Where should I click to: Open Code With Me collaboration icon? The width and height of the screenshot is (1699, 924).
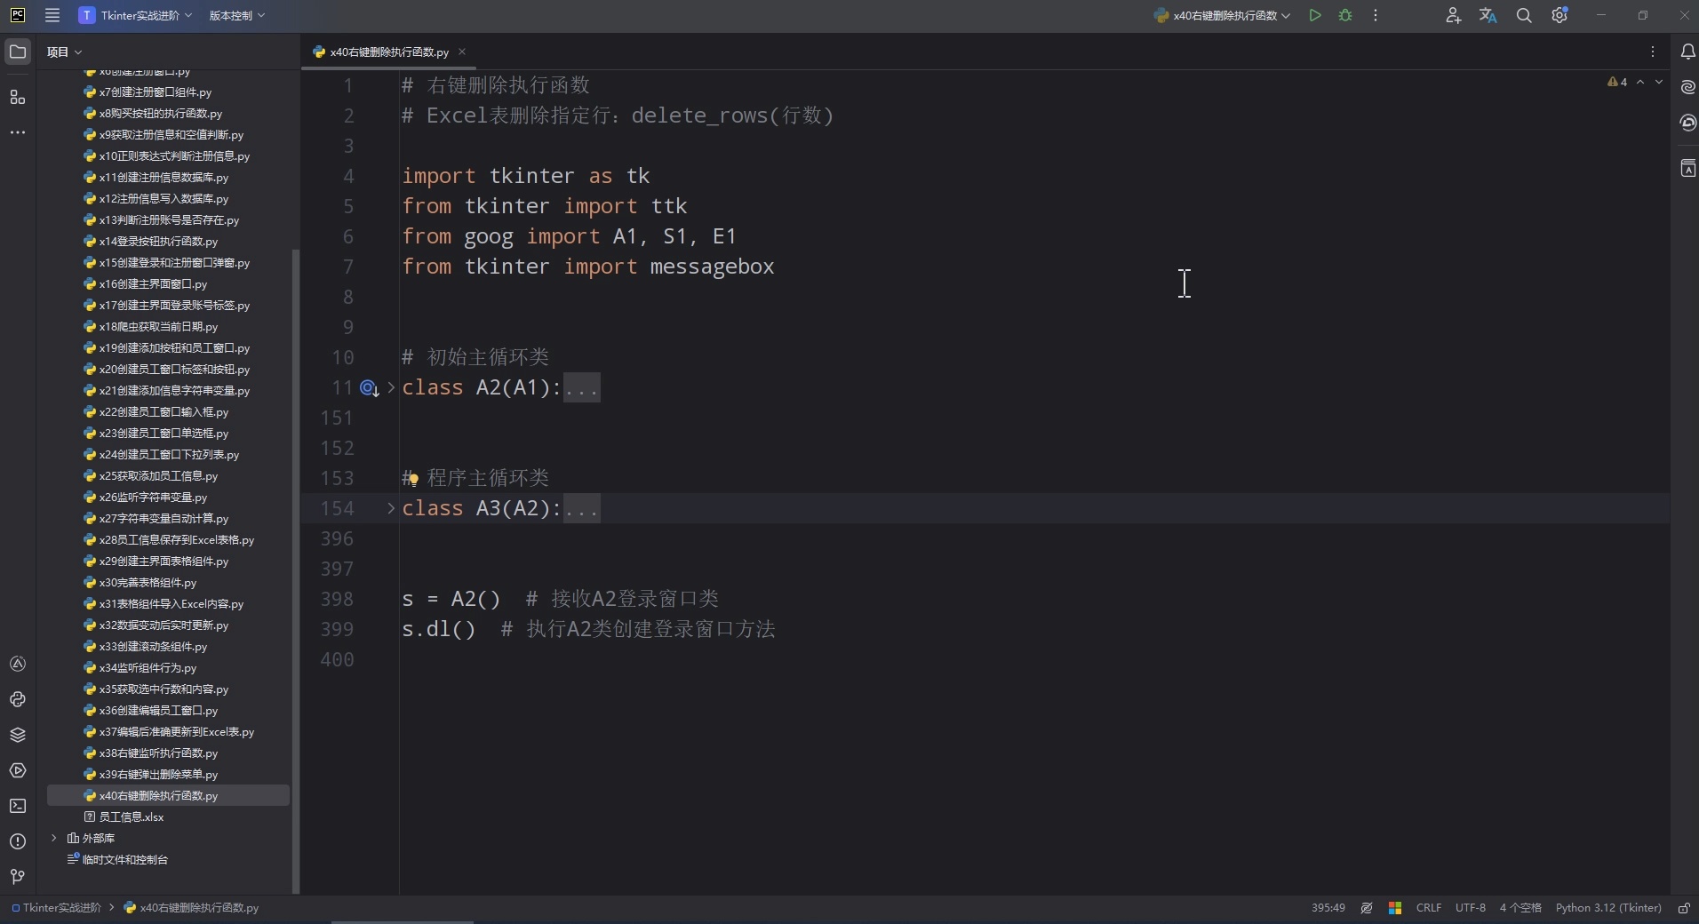point(1454,15)
